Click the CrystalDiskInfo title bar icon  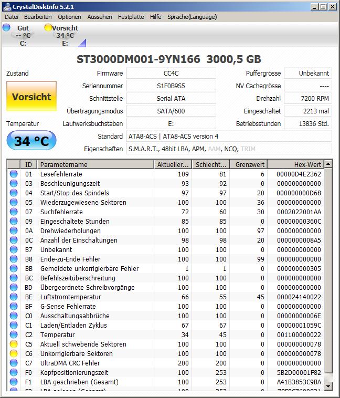(7, 7)
